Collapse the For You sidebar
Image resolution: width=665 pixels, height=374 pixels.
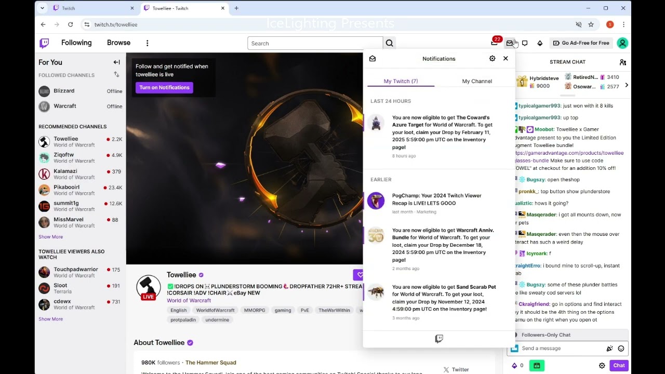coord(117,62)
